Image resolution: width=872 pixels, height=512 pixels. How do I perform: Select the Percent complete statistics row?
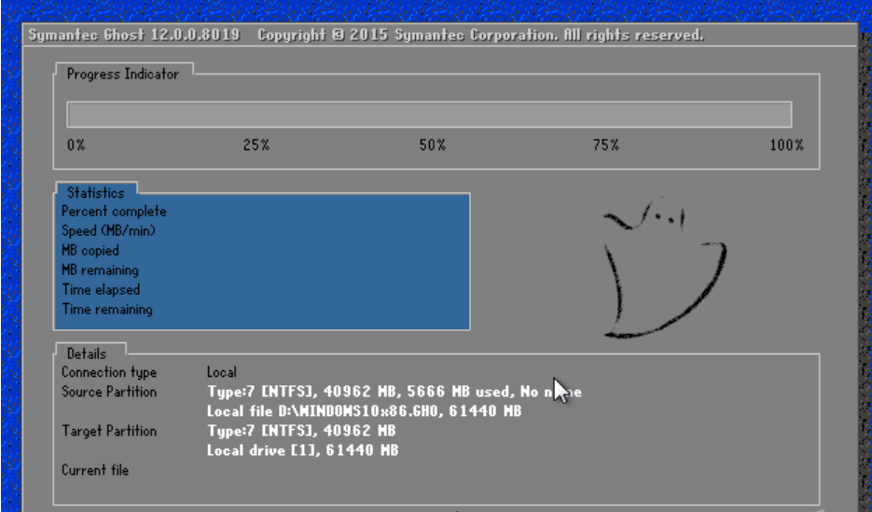coord(114,212)
